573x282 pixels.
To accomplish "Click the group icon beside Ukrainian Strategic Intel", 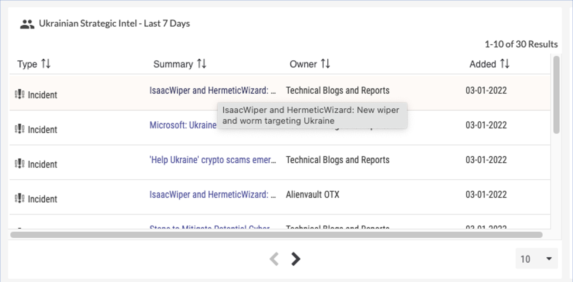I will pos(27,24).
